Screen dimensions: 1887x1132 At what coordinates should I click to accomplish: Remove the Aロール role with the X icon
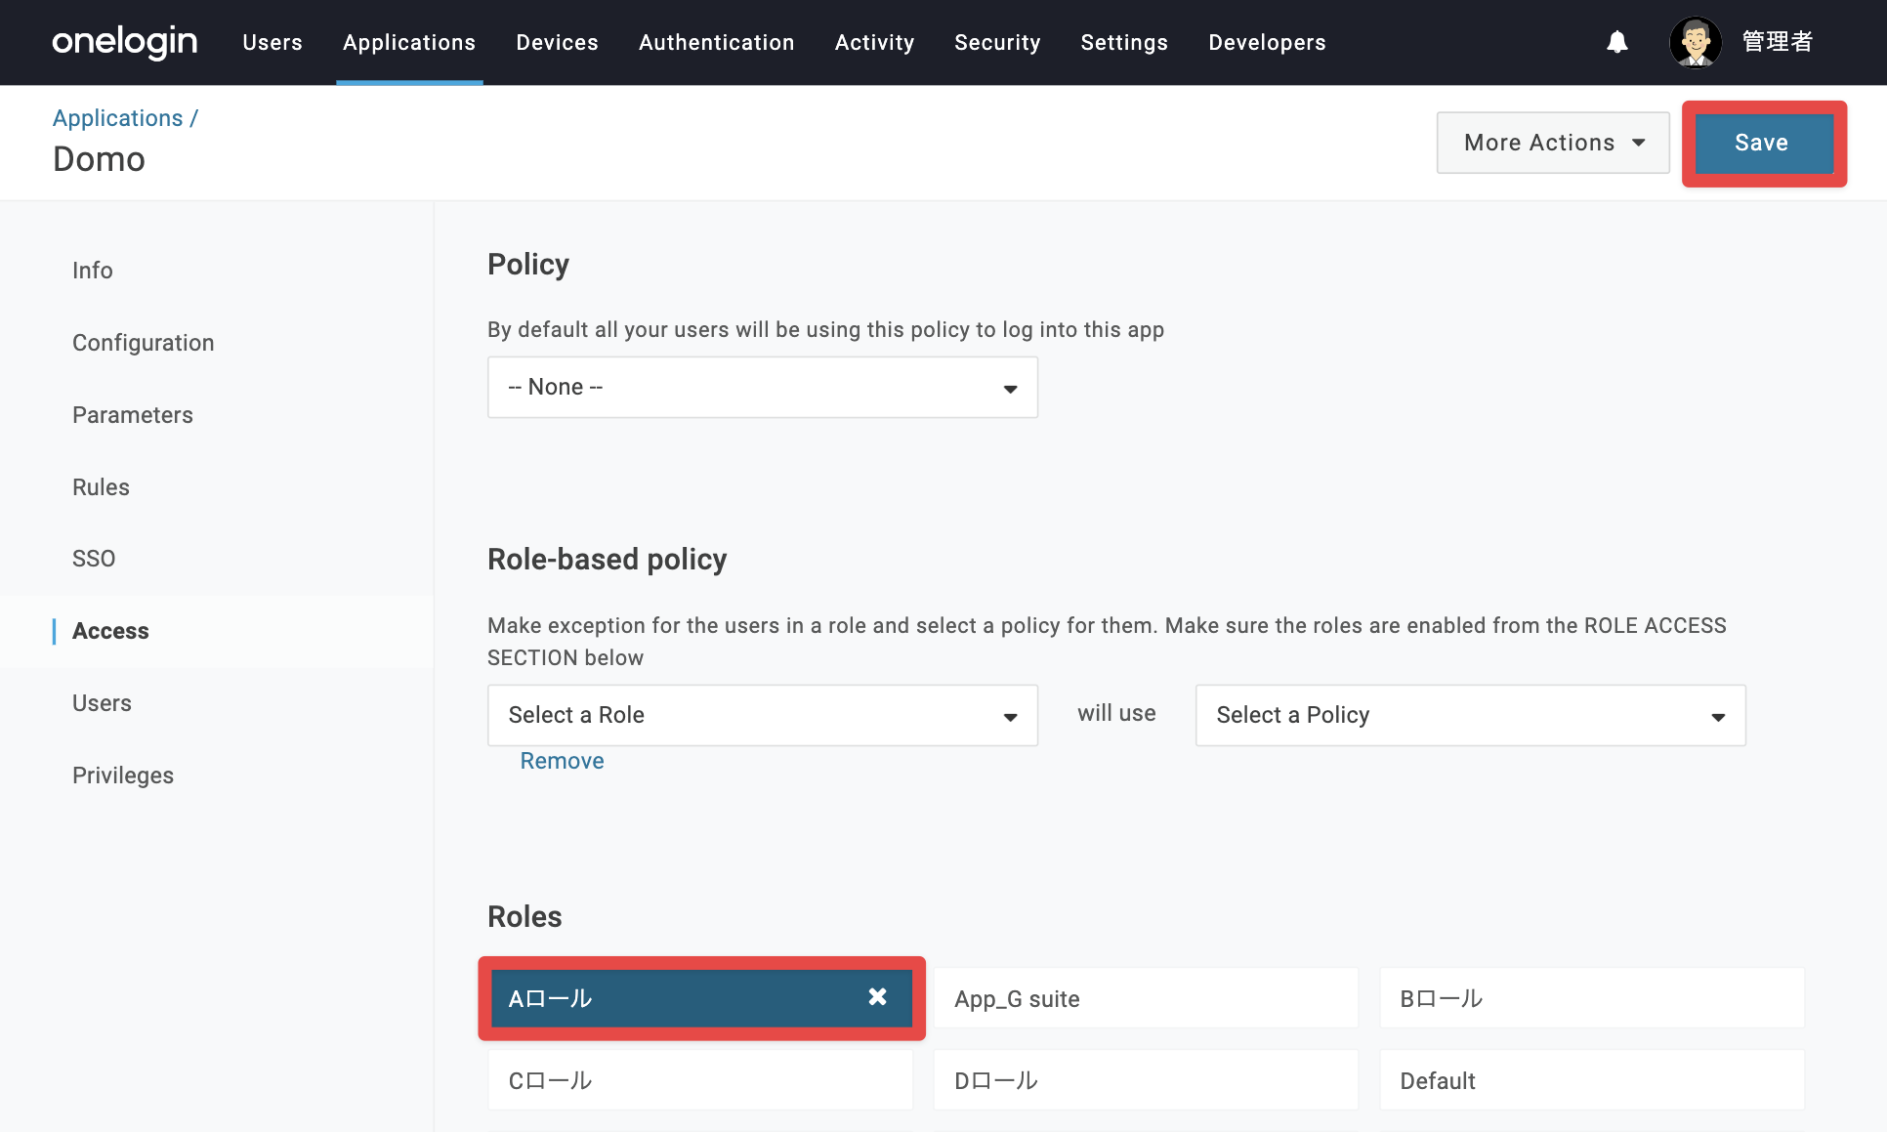(877, 996)
